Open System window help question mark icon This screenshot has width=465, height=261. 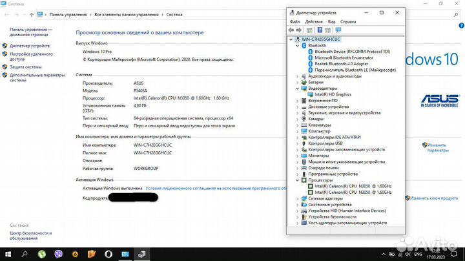point(461,26)
